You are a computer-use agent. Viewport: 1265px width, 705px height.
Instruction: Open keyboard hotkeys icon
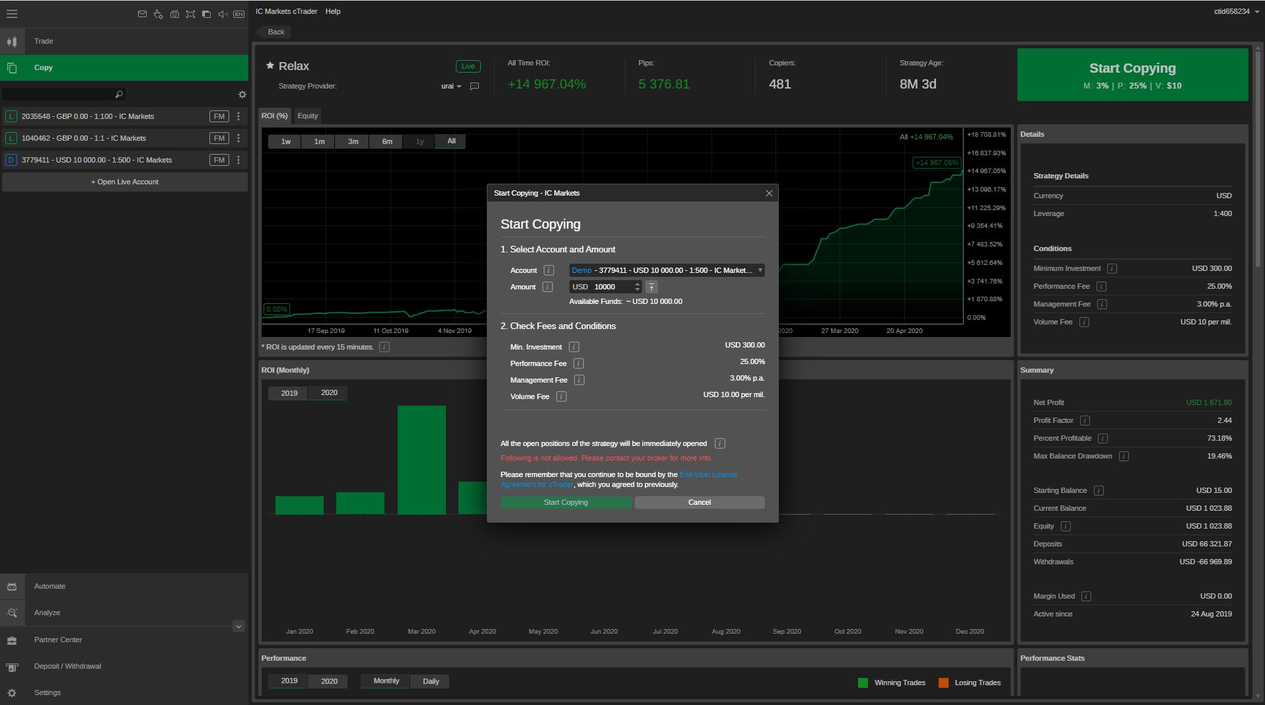[x=174, y=14]
